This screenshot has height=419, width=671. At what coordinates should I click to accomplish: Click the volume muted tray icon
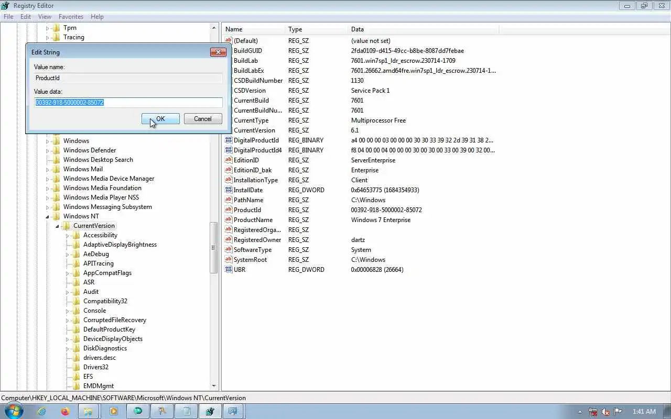(x=605, y=412)
